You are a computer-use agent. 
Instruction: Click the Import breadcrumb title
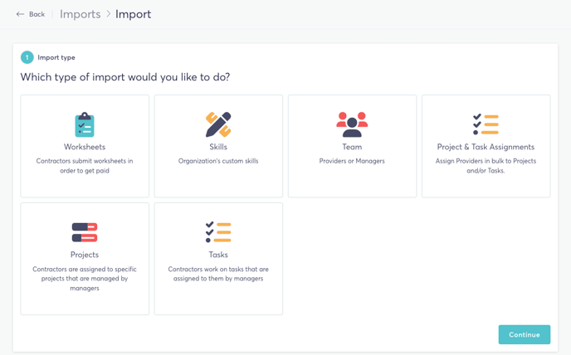tap(134, 14)
